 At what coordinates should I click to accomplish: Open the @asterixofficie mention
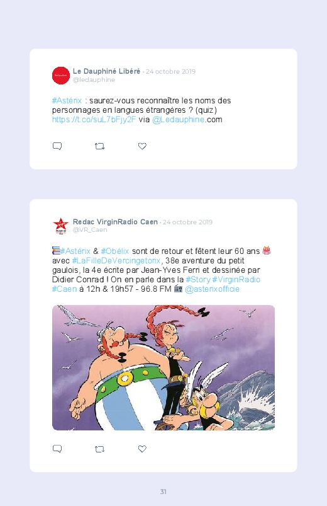tap(212, 289)
